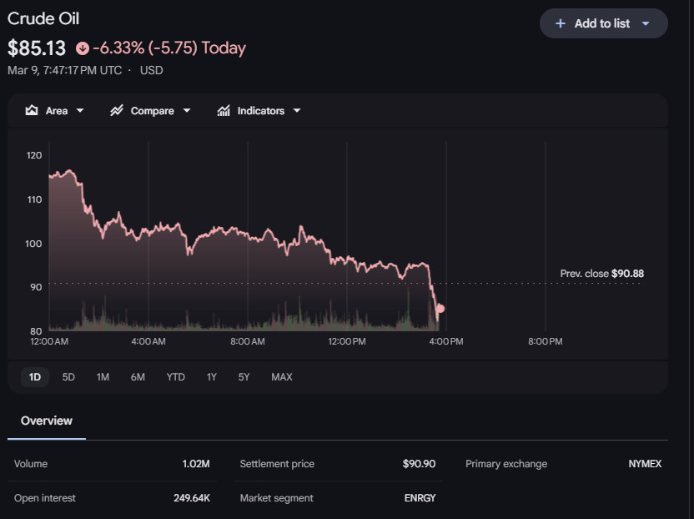
Task: Click the Prev. close $90.88 label
Action: 601,274
